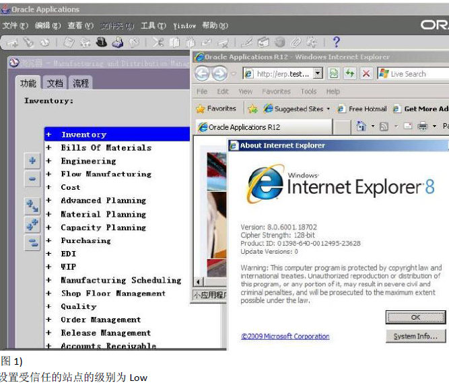Image resolution: width=449 pixels, height=389 pixels.
Task: Open the dropdown arrow beside IE home
Action: tap(373, 126)
